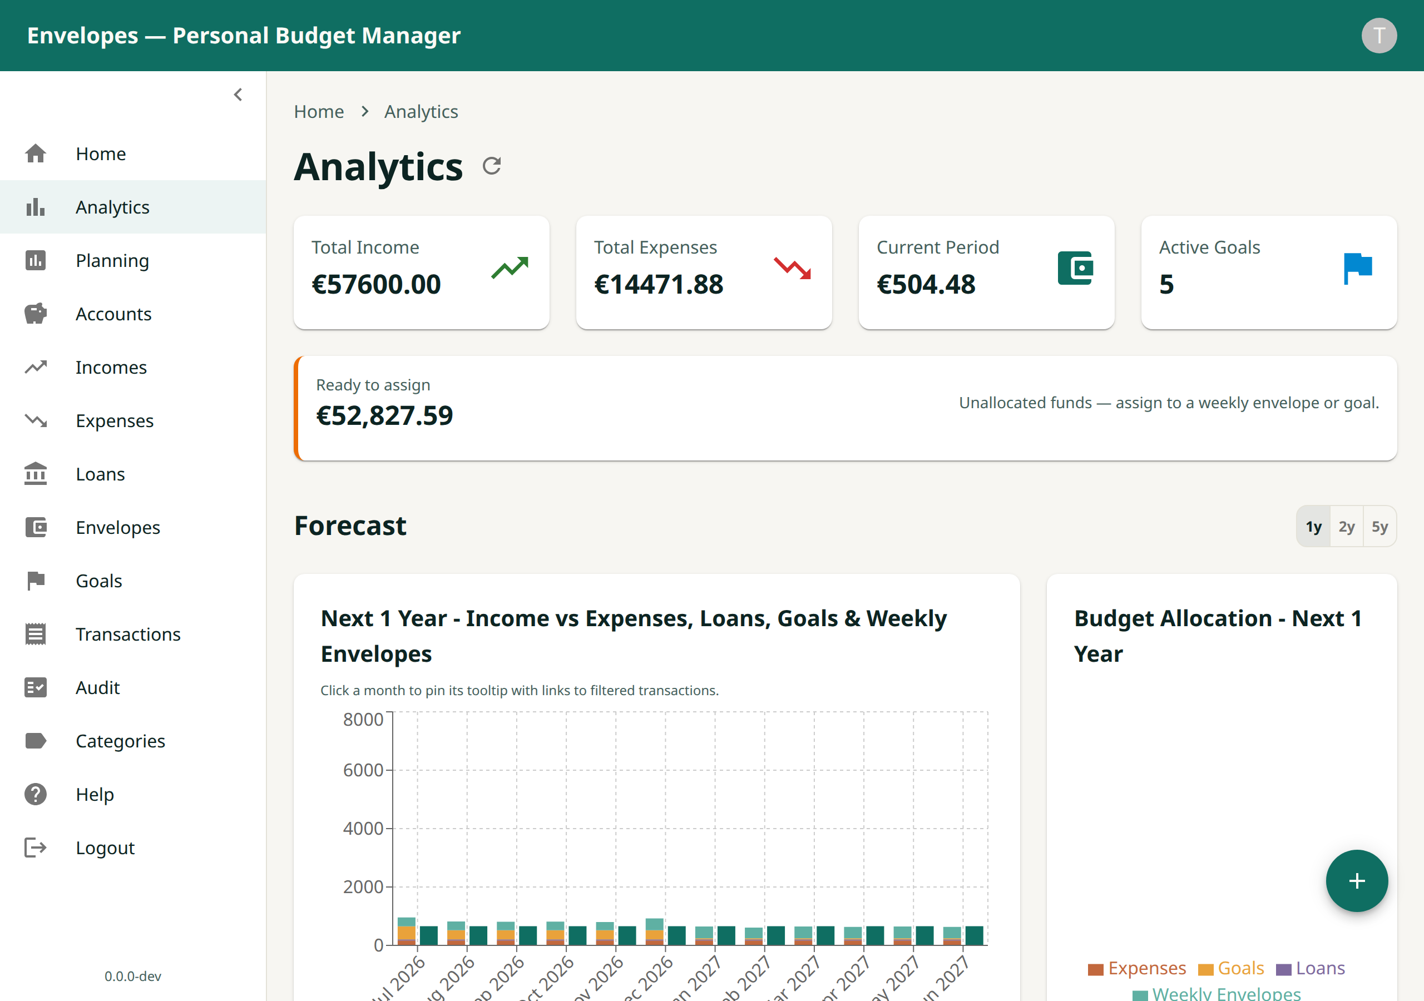The width and height of the screenshot is (1424, 1001).
Task: Open the Total Income card
Action: click(x=421, y=272)
